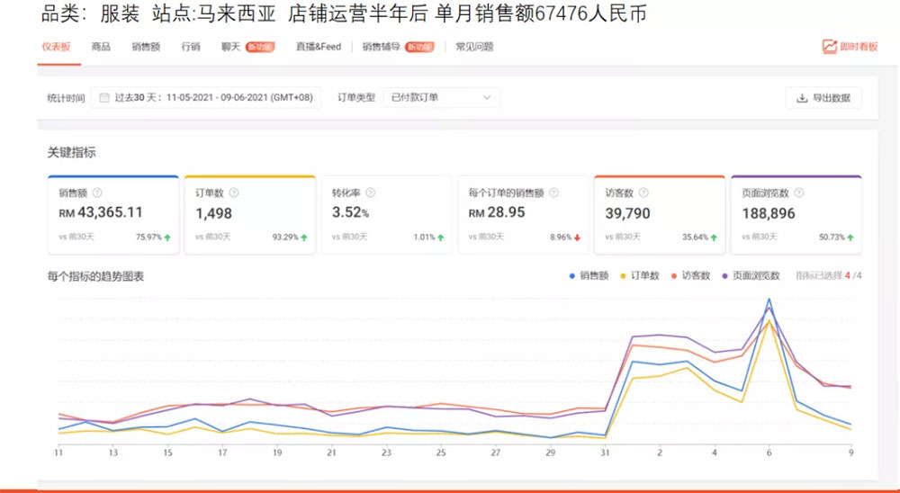Click the purple 页面浏览数 legend dot
The width and height of the screenshot is (900, 493).
click(x=726, y=276)
